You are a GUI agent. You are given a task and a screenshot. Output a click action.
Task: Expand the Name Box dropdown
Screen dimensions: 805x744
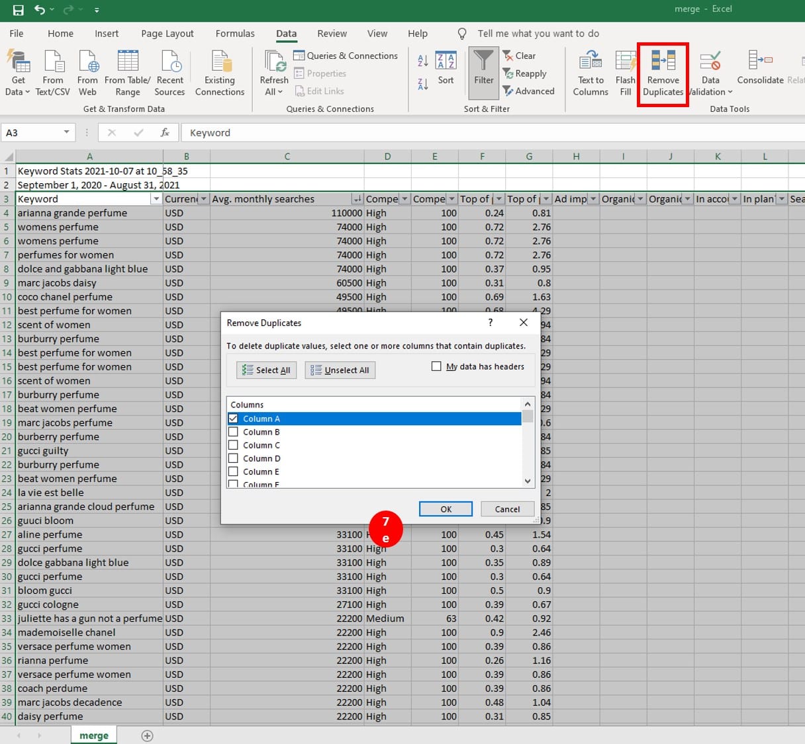66,132
